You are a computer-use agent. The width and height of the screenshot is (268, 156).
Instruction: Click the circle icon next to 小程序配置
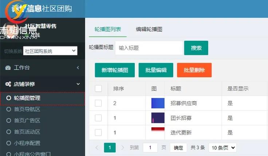(x=9, y=143)
